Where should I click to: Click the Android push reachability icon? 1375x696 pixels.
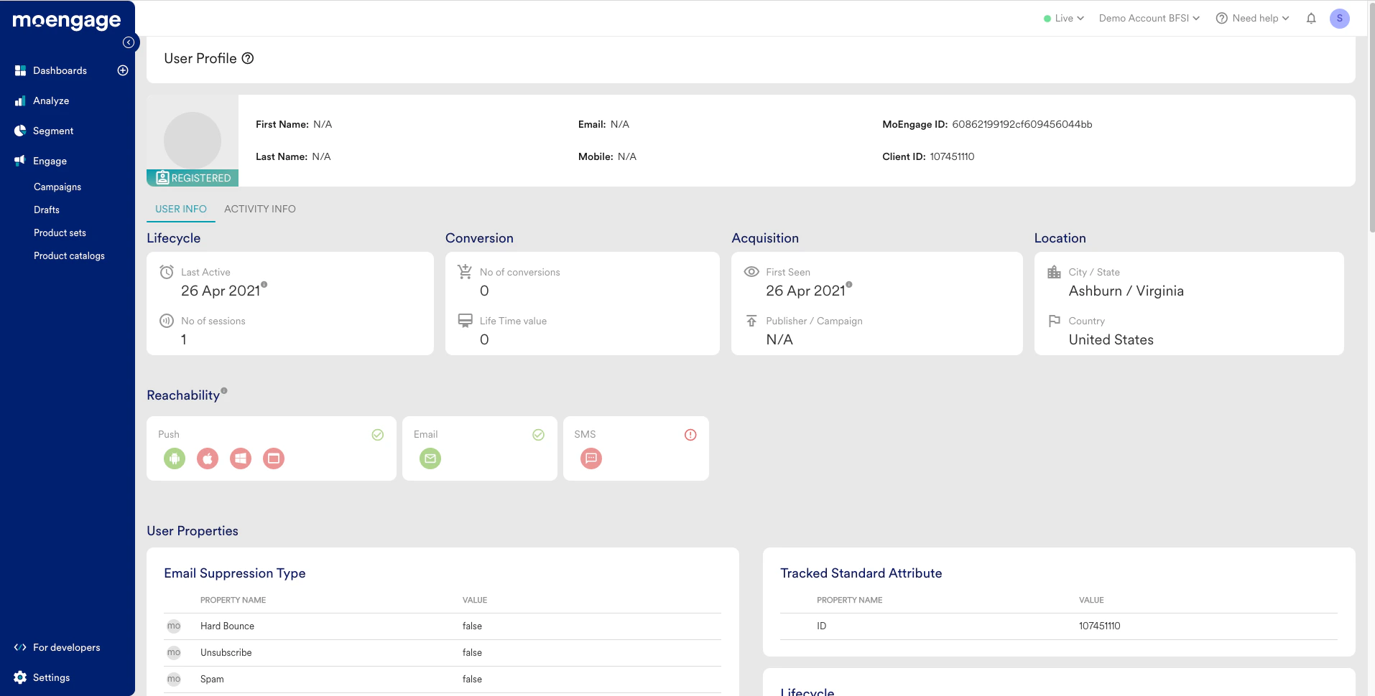pos(175,458)
